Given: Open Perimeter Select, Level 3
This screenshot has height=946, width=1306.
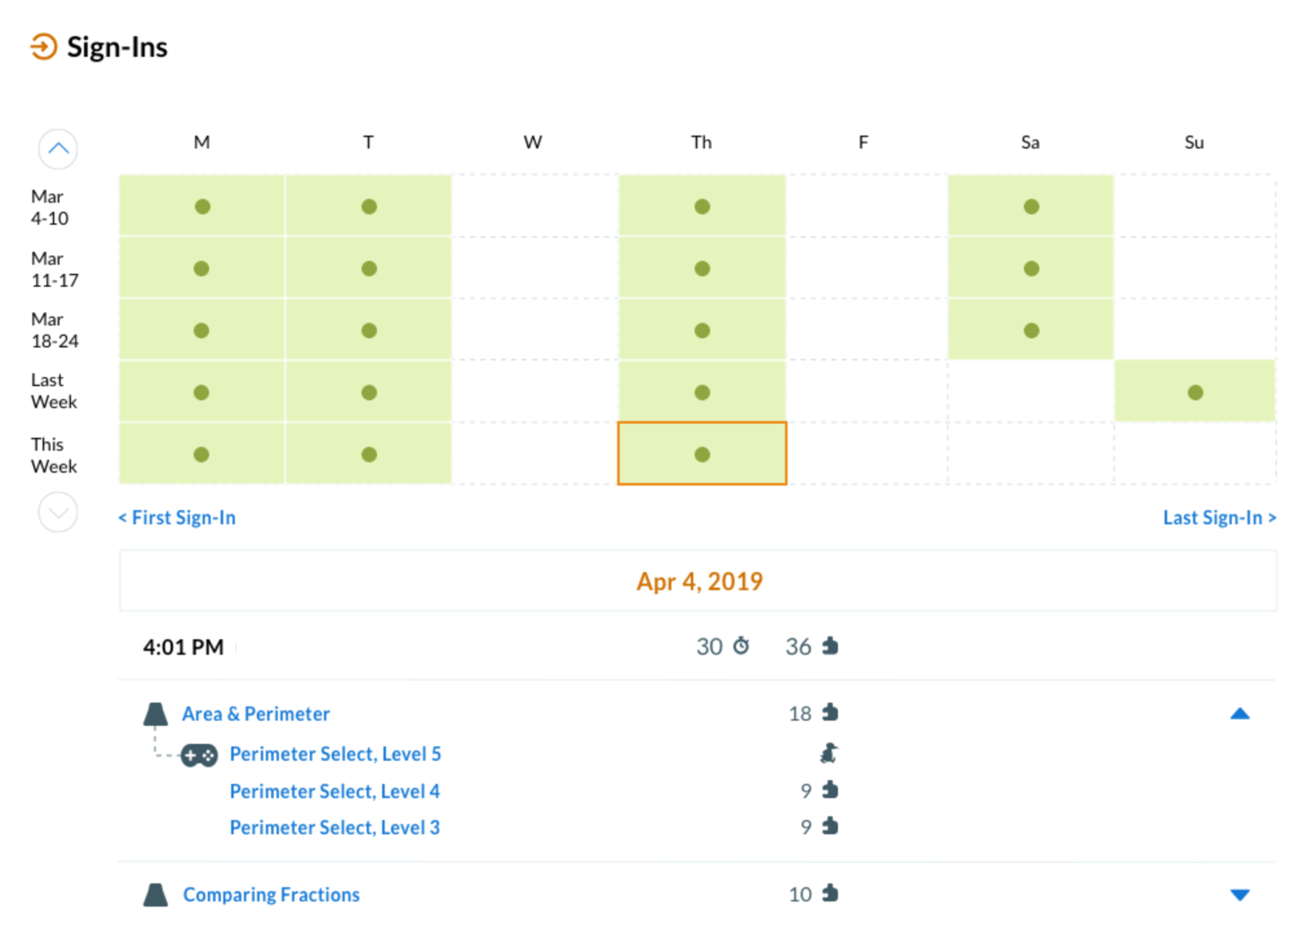Looking at the screenshot, I should [335, 828].
